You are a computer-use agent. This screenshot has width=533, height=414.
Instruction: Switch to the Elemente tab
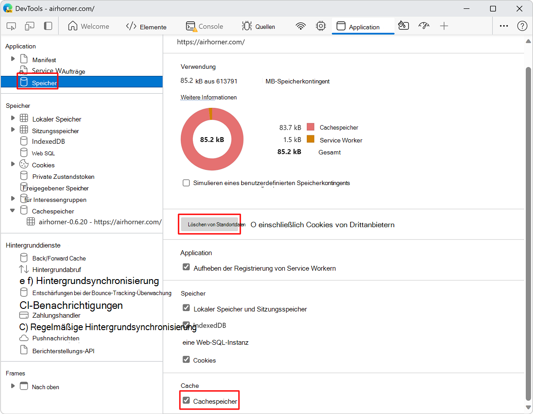[x=146, y=27]
